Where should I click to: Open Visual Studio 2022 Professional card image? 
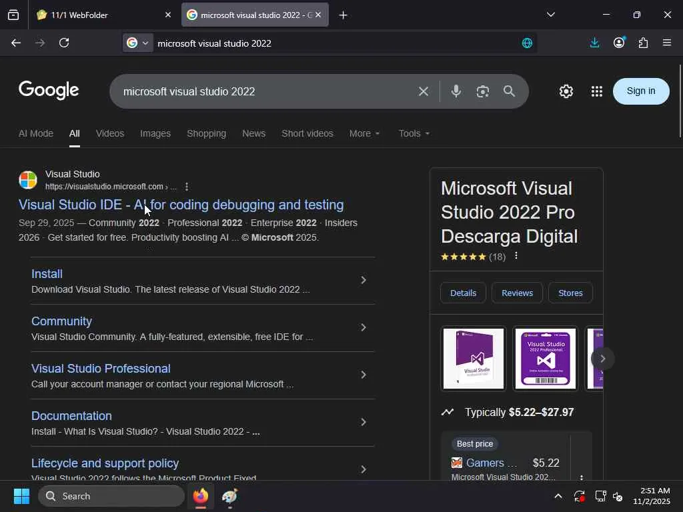pyautogui.click(x=546, y=358)
